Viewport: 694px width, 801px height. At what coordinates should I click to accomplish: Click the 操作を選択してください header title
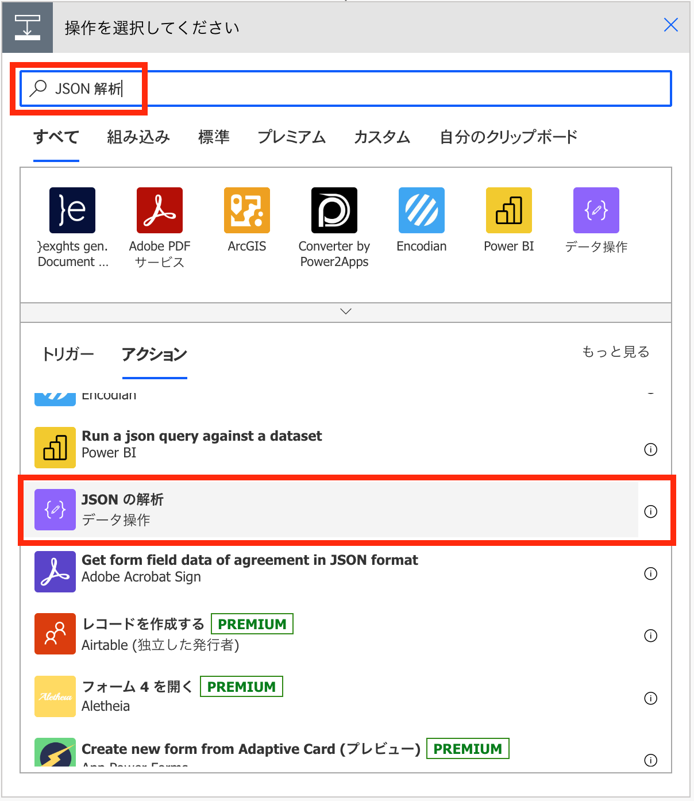pyautogui.click(x=152, y=28)
